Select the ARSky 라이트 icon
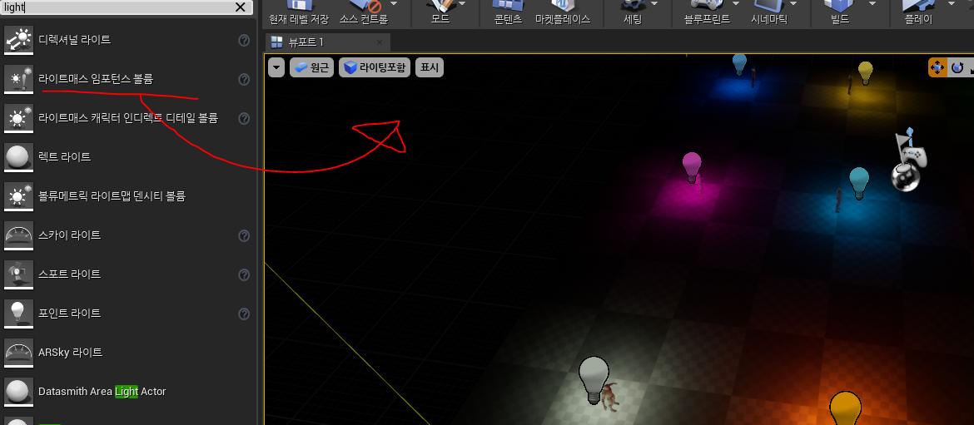 click(18, 353)
